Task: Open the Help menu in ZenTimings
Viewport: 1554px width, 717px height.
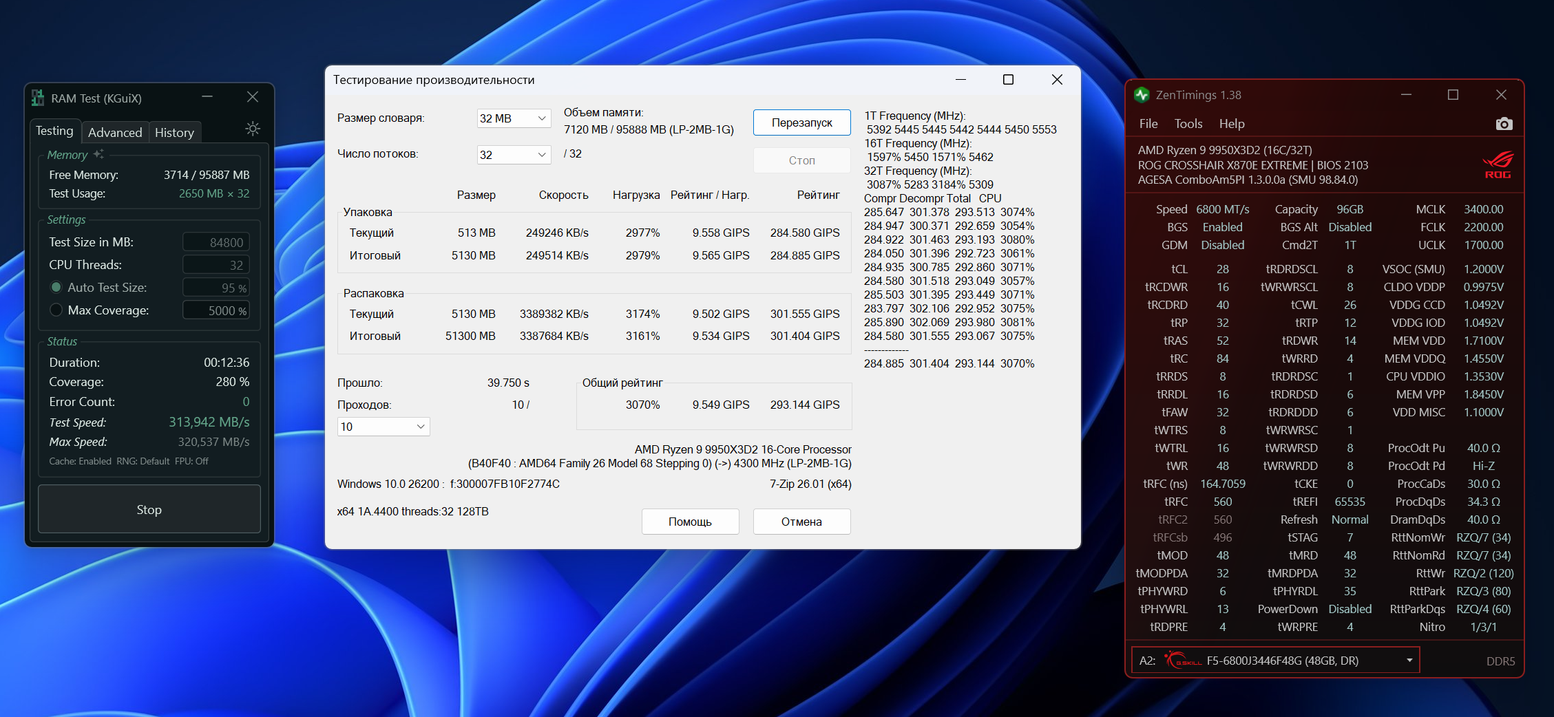Action: 1232,124
